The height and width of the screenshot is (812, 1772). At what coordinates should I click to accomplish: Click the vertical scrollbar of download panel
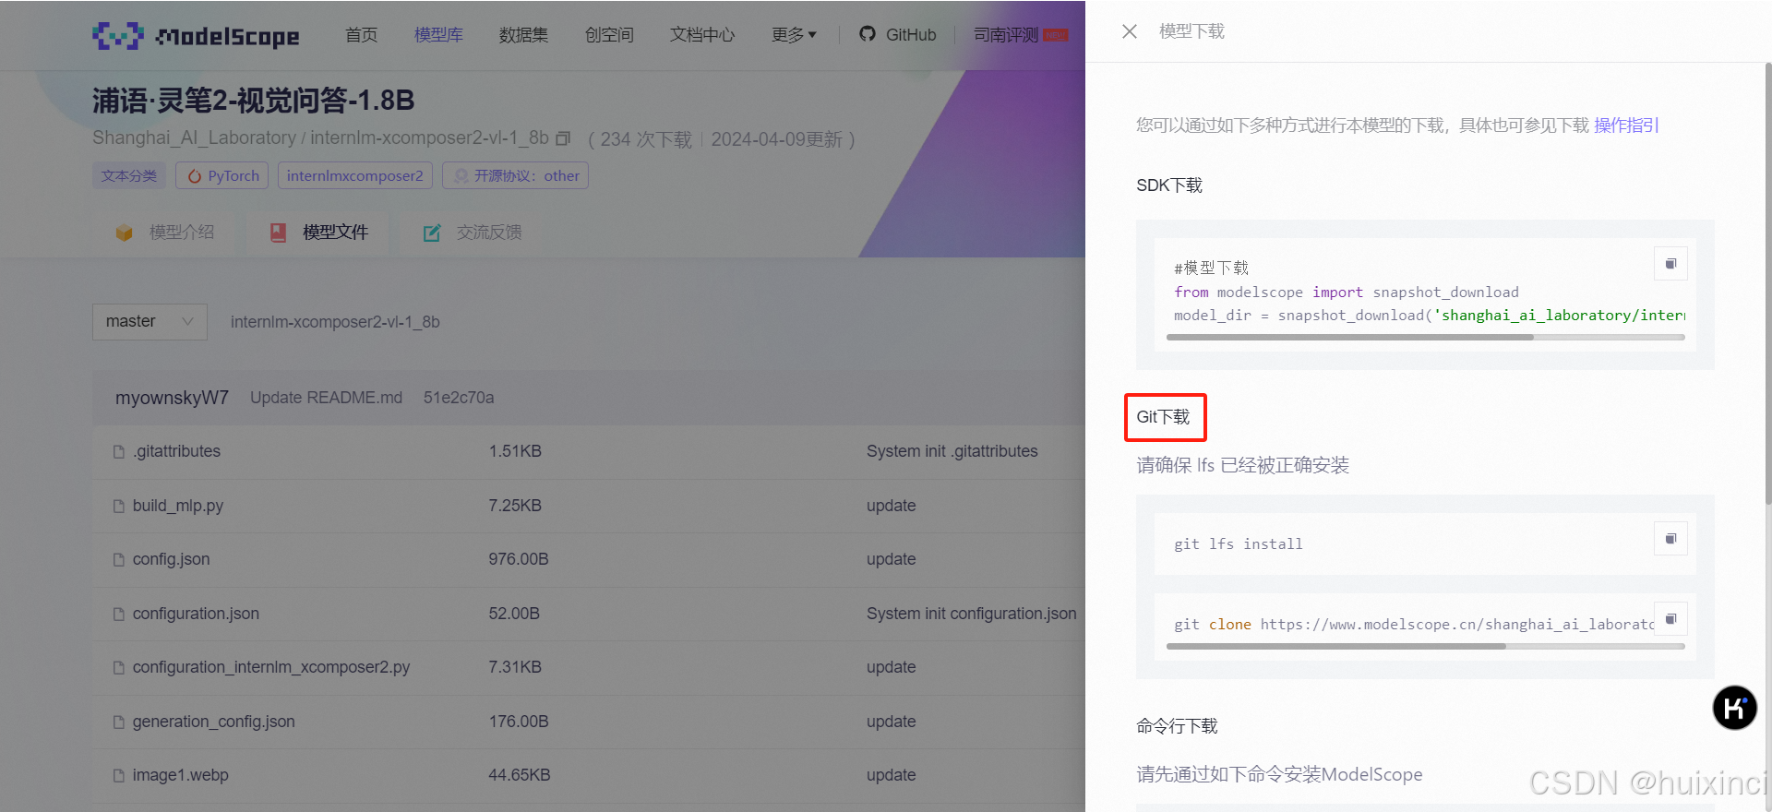1768,282
